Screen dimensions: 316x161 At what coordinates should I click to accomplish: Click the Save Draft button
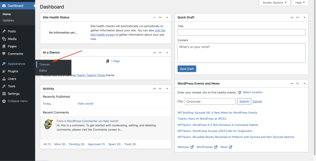pos(187,69)
